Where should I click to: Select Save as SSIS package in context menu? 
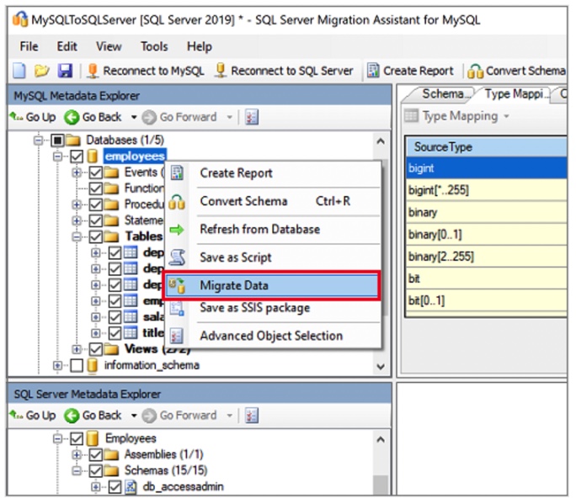coord(273,308)
